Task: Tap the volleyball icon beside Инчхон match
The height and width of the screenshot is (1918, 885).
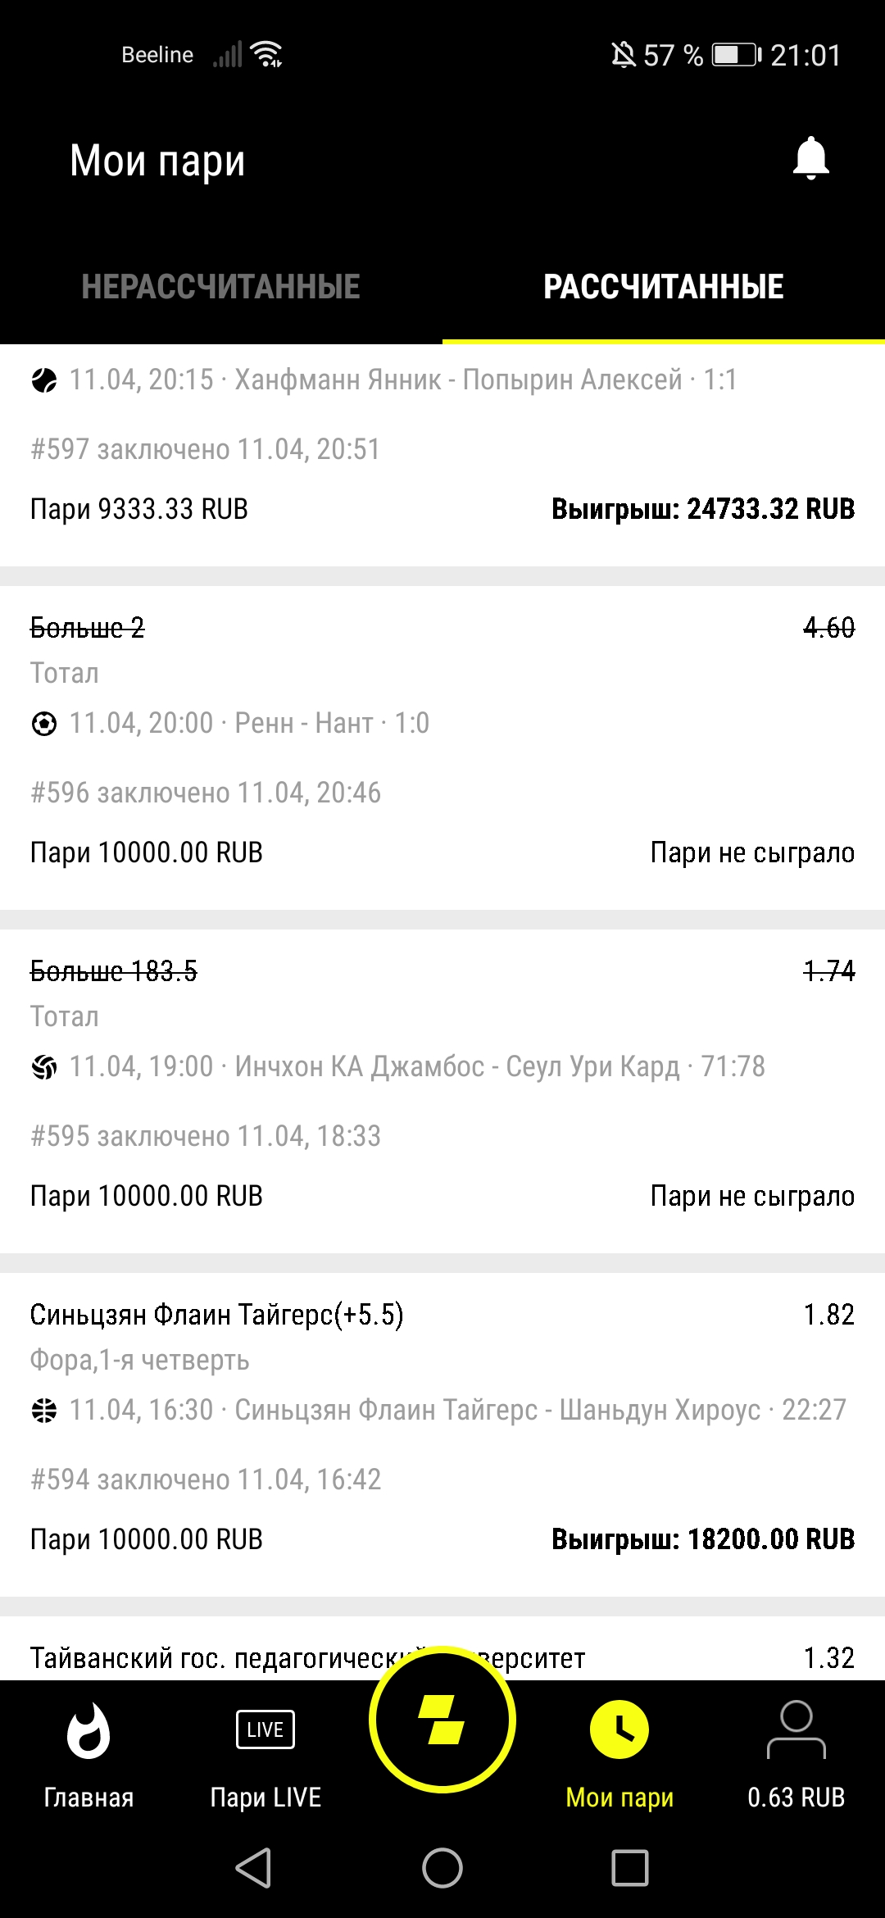Action: (44, 1067)
